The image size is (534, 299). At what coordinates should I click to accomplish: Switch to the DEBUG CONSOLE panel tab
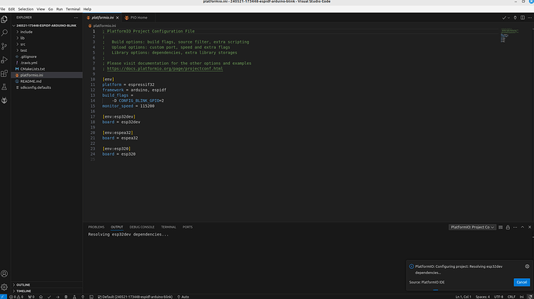click(142, 227)
